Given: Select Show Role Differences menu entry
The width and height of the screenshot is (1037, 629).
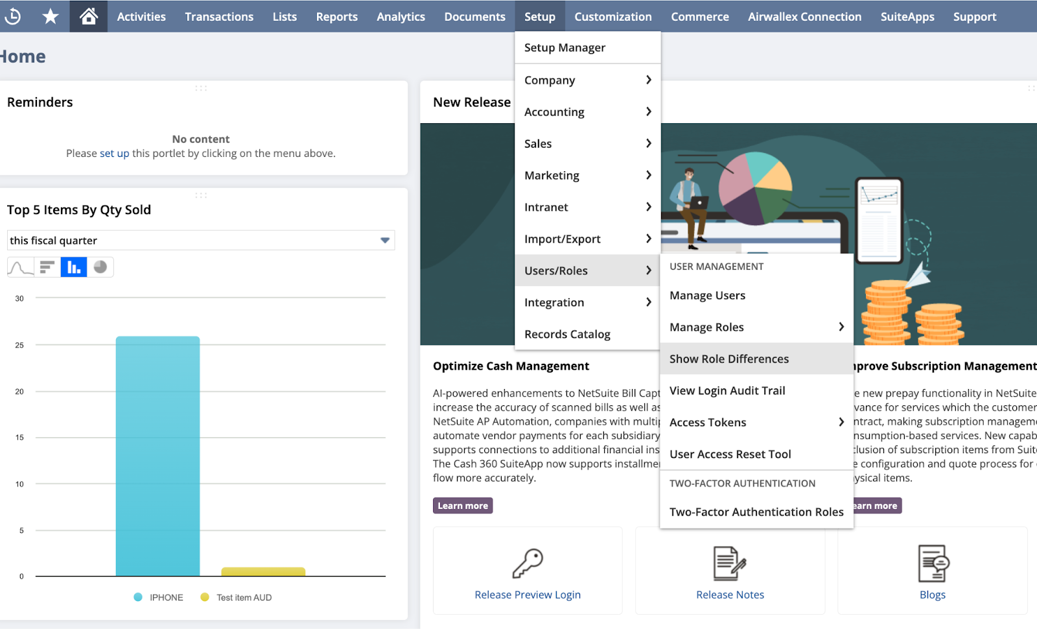Looking at the screenshot, I should [729, 359].
